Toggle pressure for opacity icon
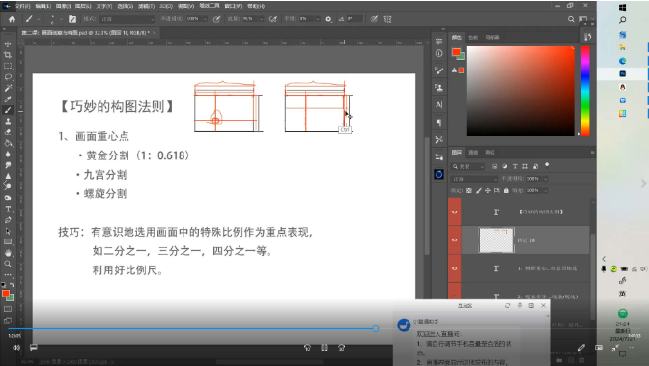This screenshot has width=649, height=366. [216, 19]
